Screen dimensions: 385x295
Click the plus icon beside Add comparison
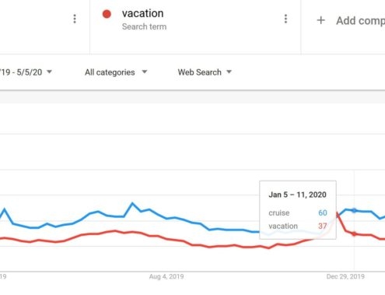click(x=321, y=20)
